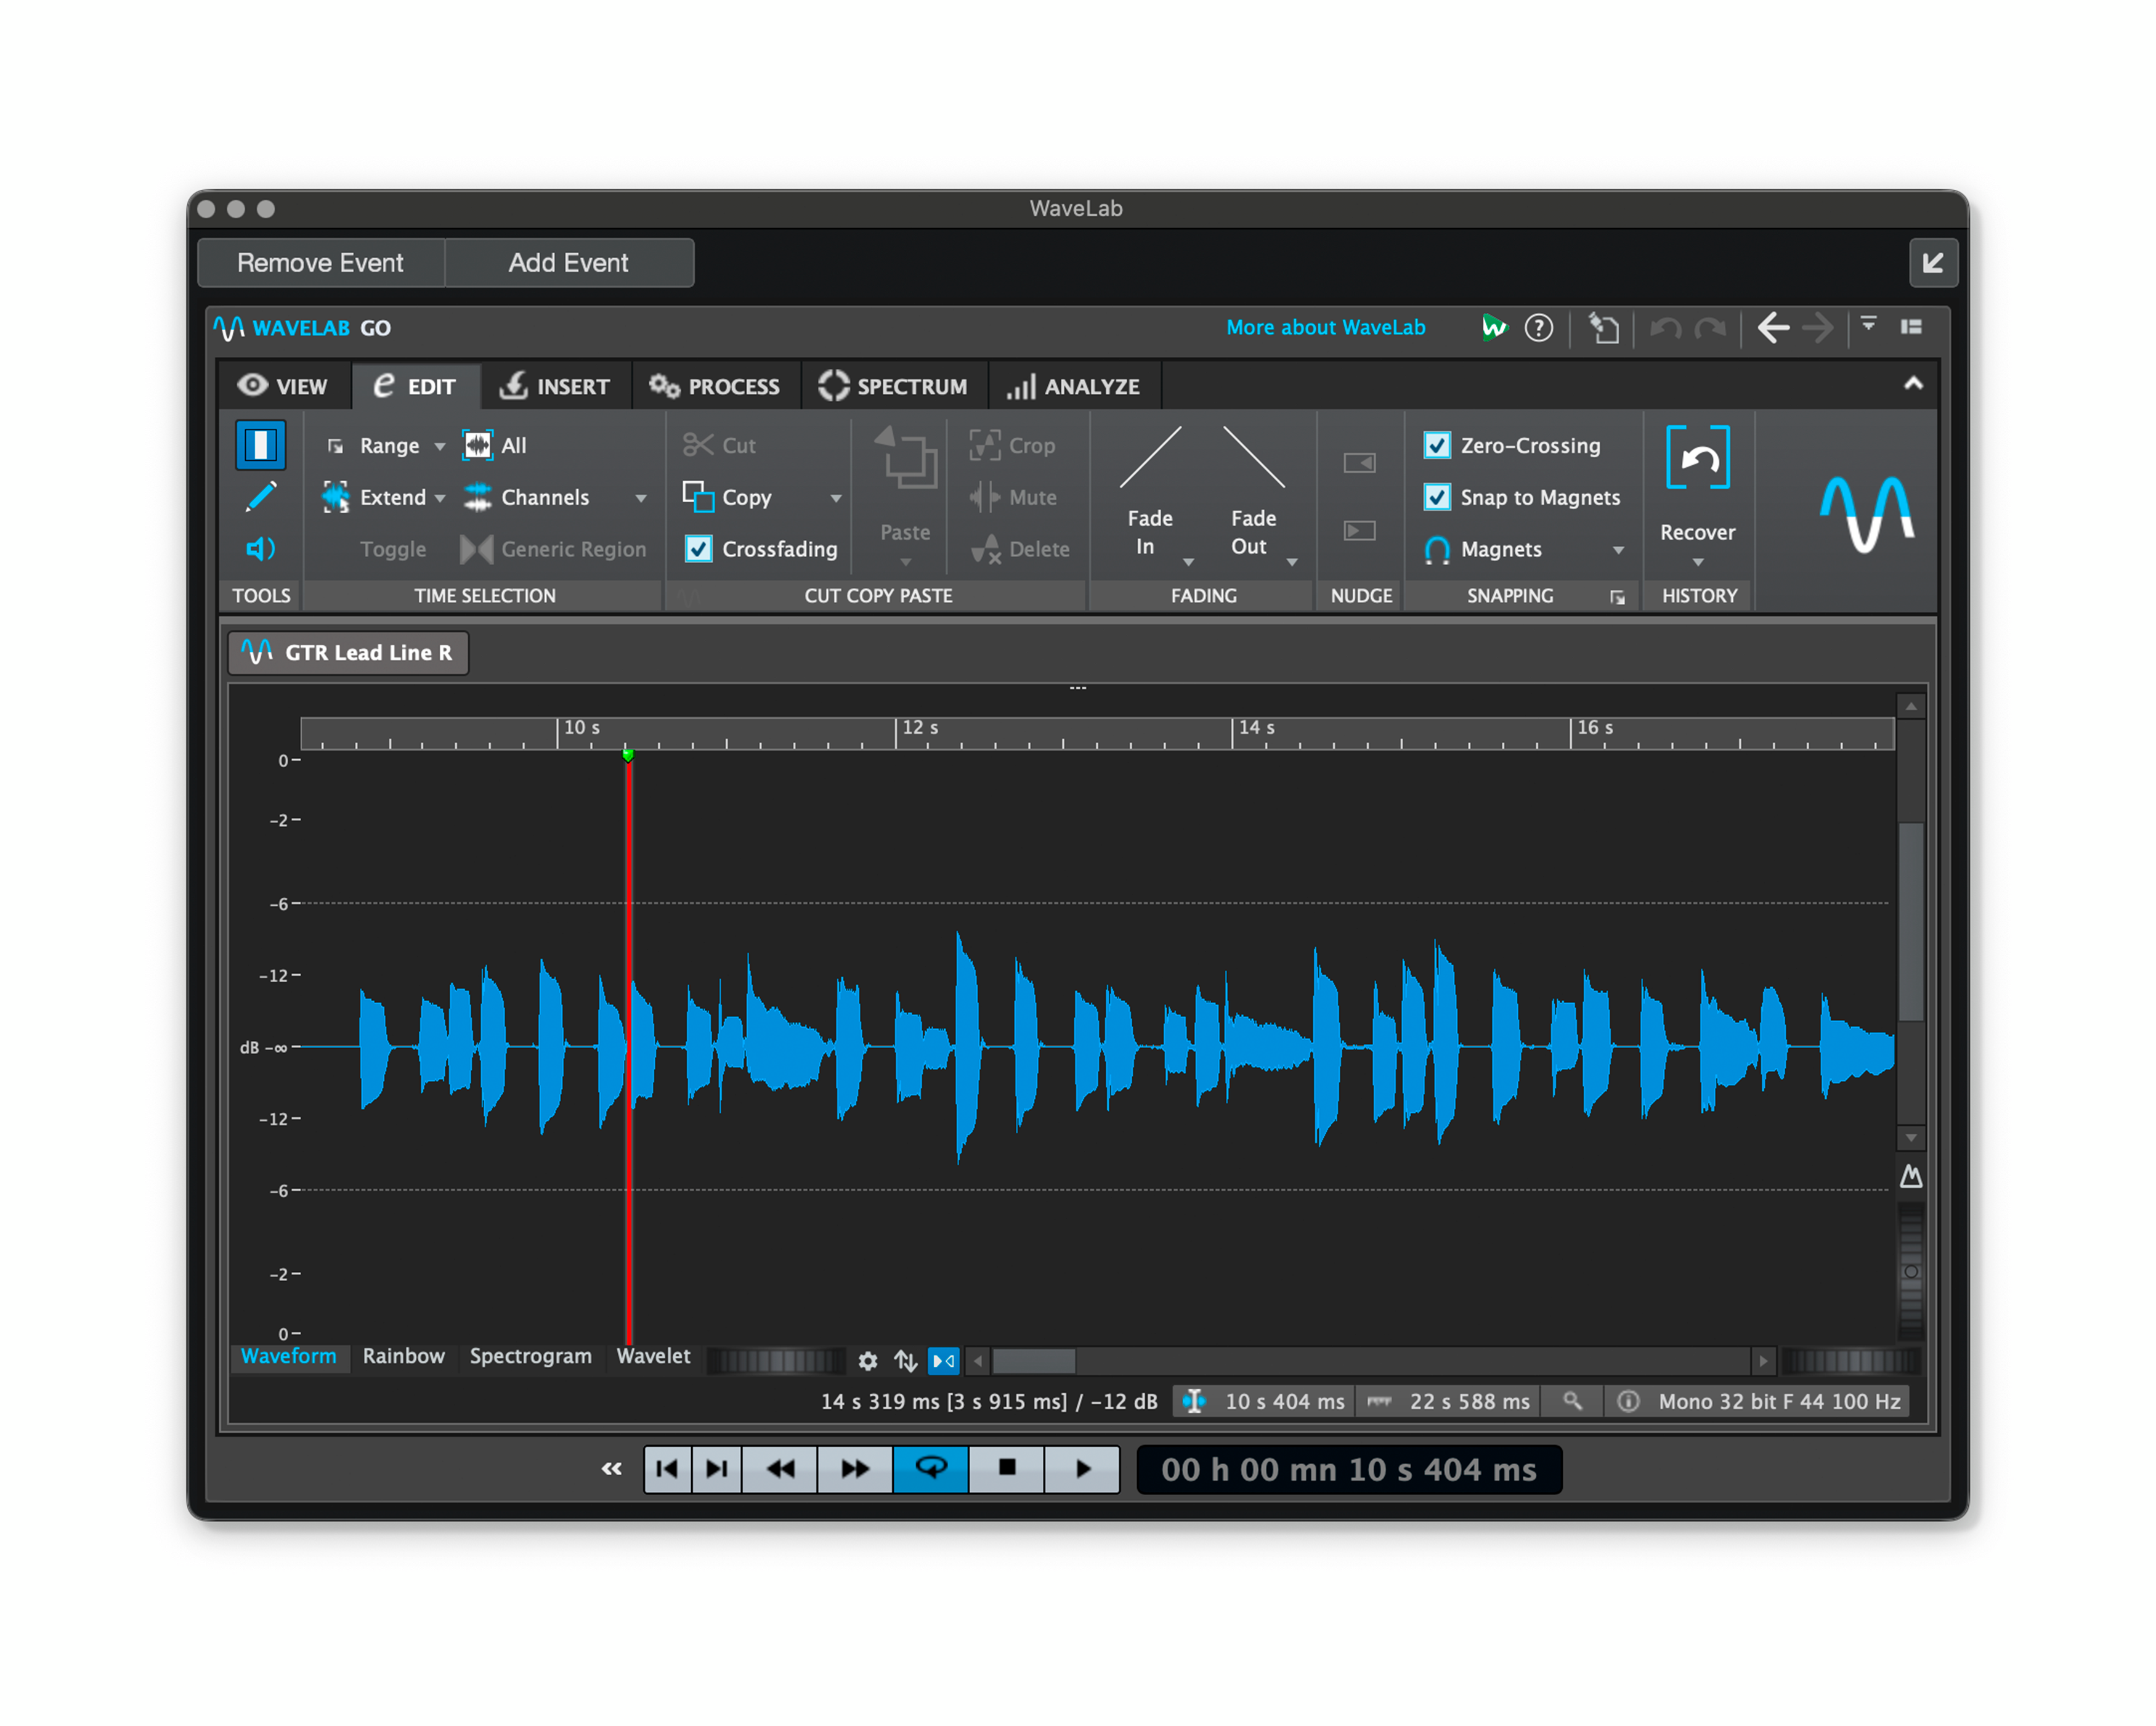Switch to the ANALYZE tab
The height and width of the screenshot is (1726, 2156).
point(1074,386)
